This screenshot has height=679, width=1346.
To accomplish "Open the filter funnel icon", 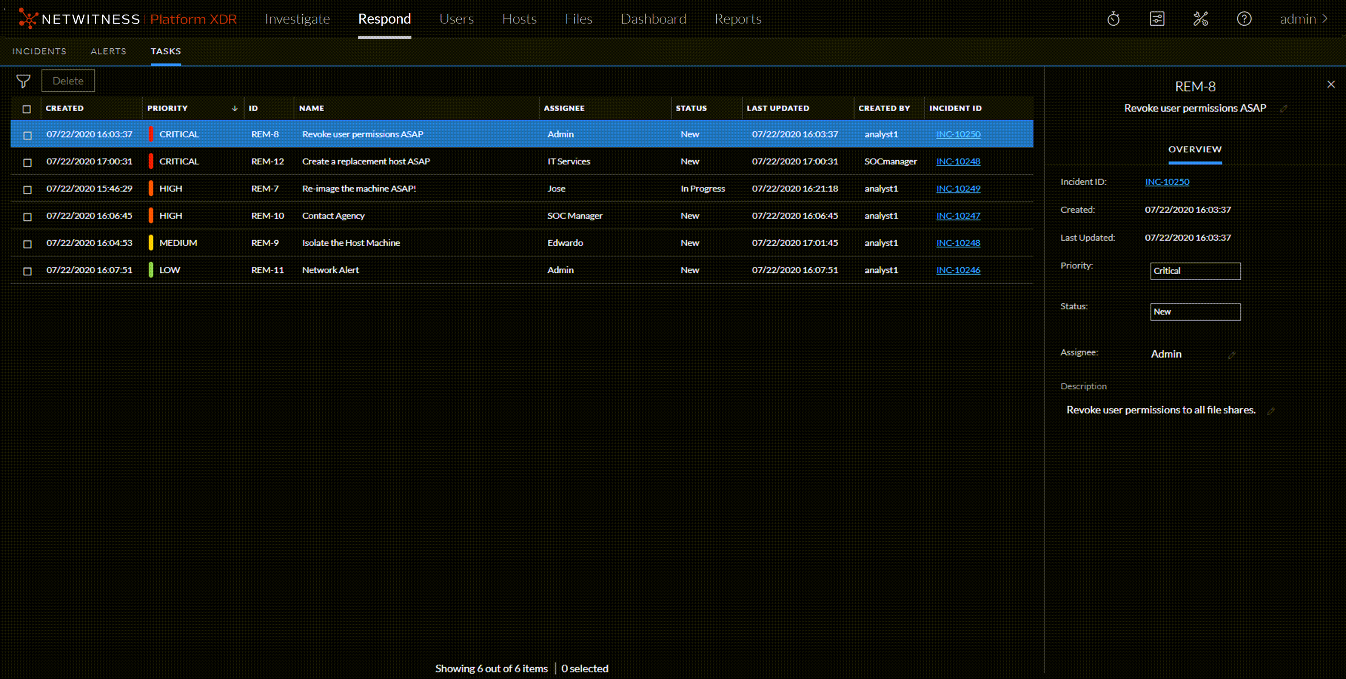I will point(23,81).
